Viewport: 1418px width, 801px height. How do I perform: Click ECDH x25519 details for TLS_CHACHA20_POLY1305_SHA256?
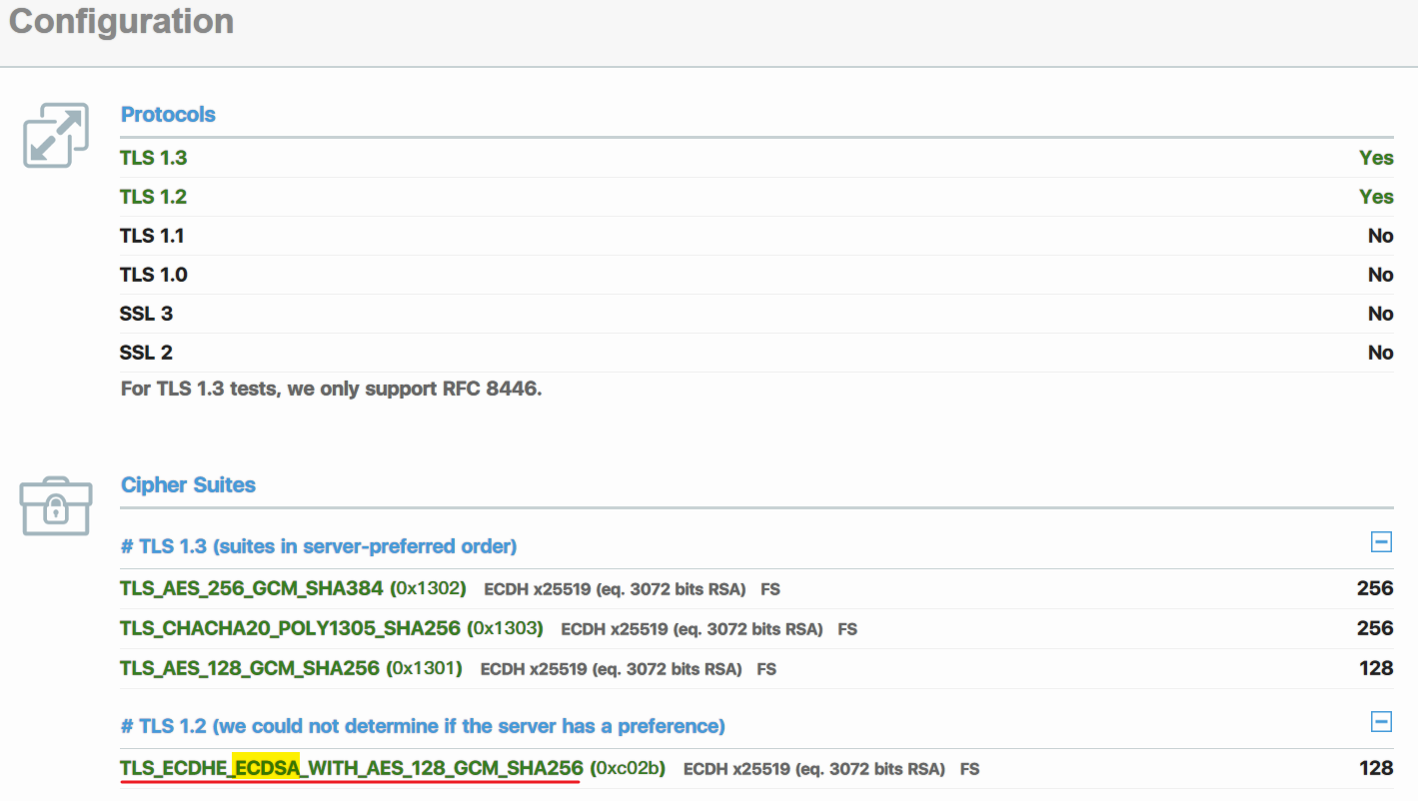692,630
